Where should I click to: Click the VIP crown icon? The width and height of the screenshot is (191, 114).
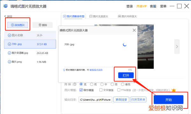coord(173,90)
